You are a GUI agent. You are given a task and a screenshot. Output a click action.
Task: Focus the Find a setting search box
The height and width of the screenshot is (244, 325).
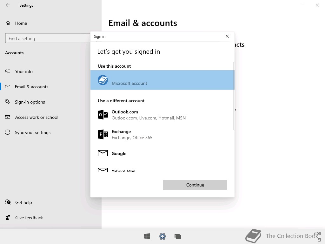[48, 38]
